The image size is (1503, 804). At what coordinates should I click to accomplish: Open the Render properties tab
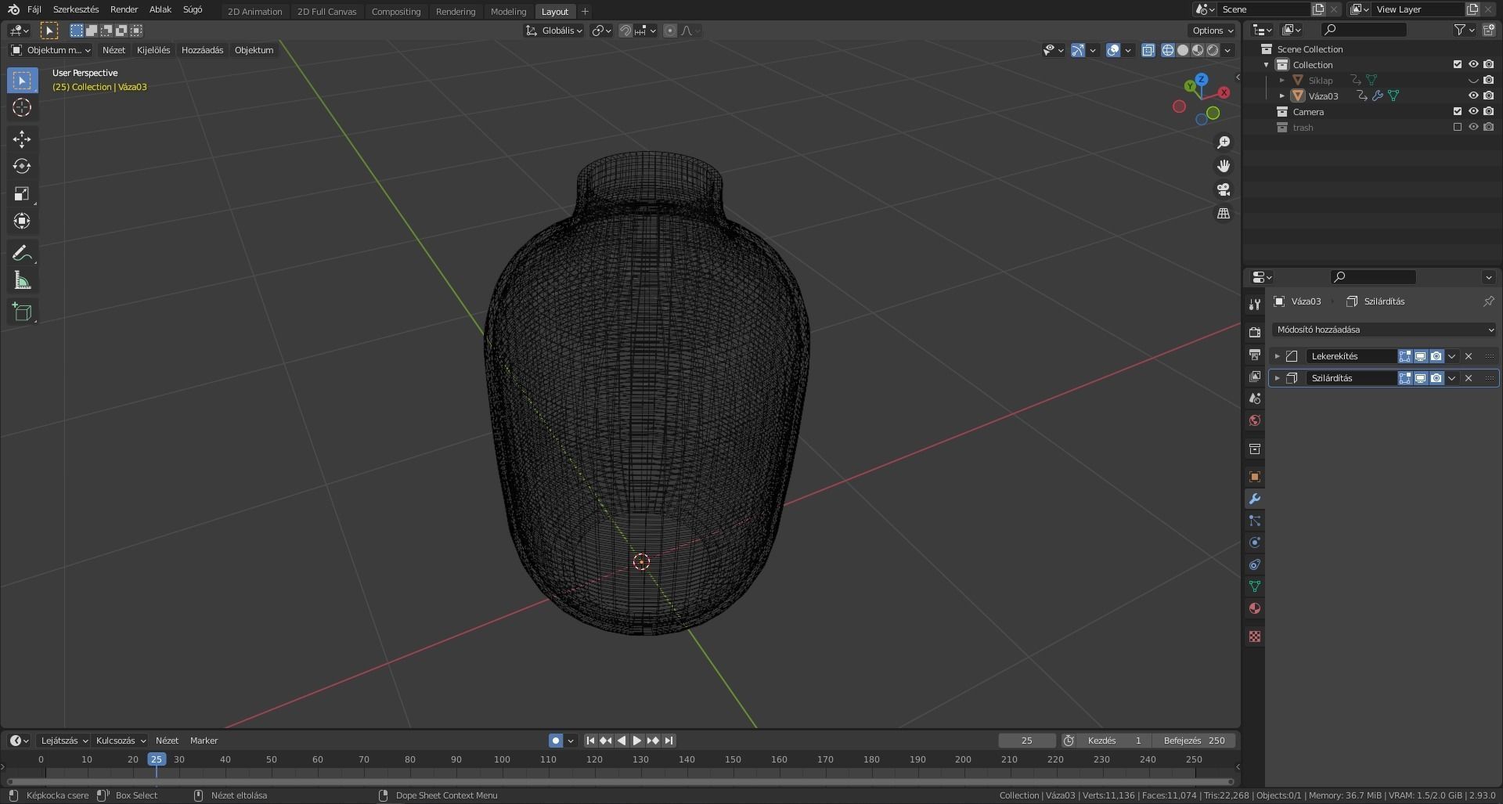tap(1255, 333)
